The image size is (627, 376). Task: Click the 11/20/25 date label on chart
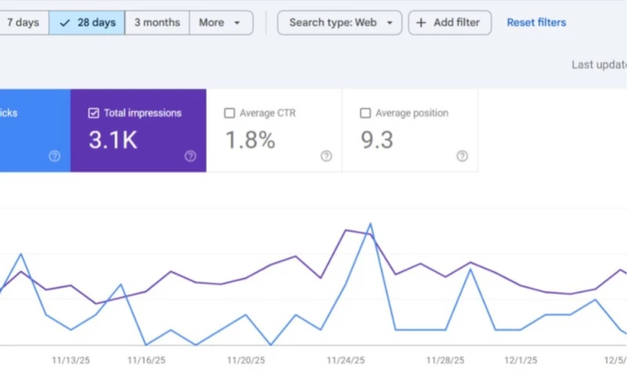pos(246,360)
